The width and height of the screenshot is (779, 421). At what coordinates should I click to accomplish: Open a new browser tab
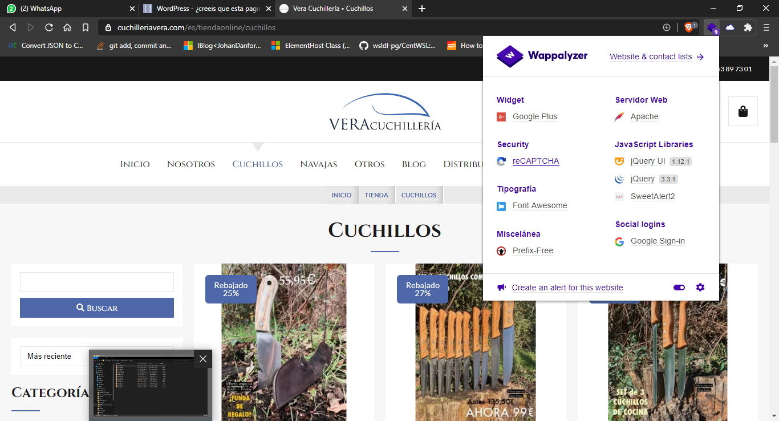pyautogui.click(x=422, y=9)
